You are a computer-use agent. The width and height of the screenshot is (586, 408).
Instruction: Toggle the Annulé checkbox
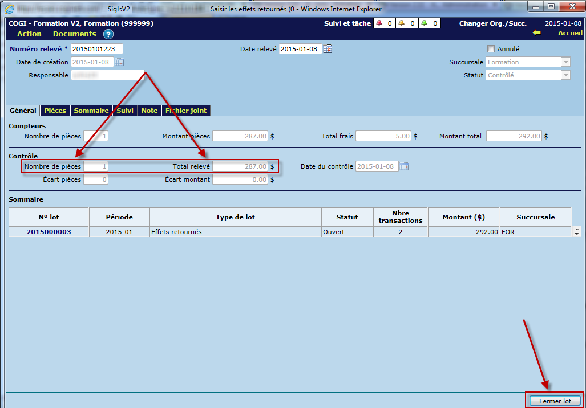(491, 49)
